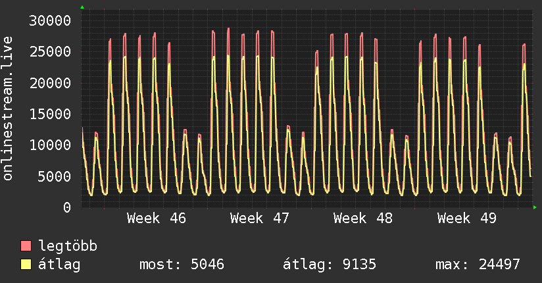Image resolution: width=542 pixels, height=283 pixels.
Task: Click the 0 y-axis tick label
Action: click(67, 207)
